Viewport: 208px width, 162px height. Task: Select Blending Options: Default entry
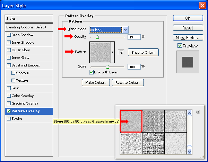point(28,27)
